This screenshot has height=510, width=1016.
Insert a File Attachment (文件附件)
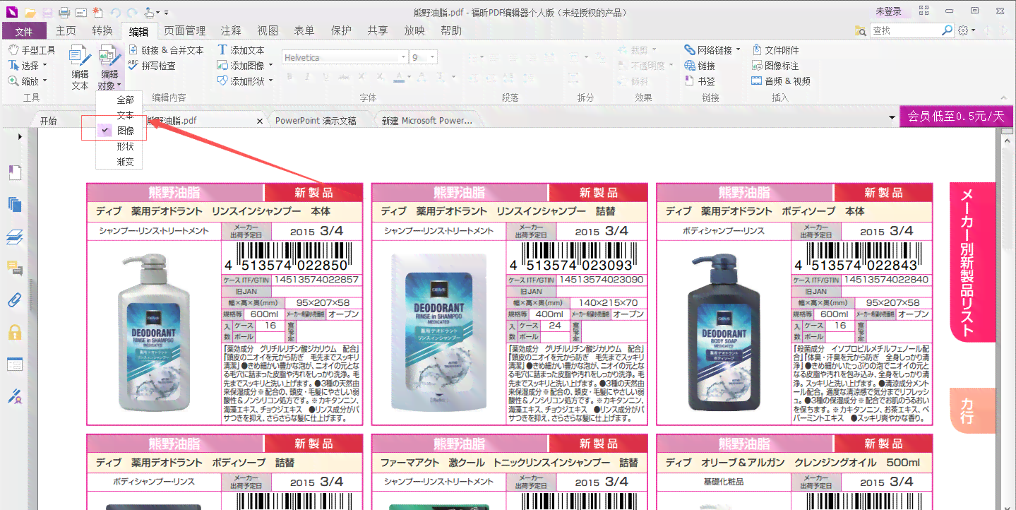(775, 50)
